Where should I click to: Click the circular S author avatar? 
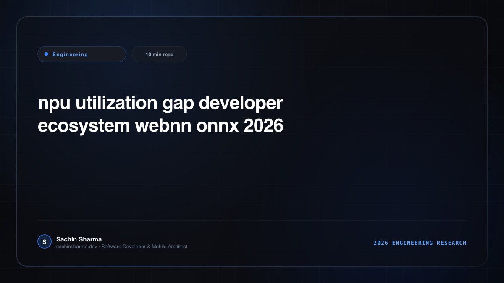[44, 241]
